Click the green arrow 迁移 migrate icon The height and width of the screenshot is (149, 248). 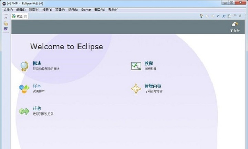[24, 111]
